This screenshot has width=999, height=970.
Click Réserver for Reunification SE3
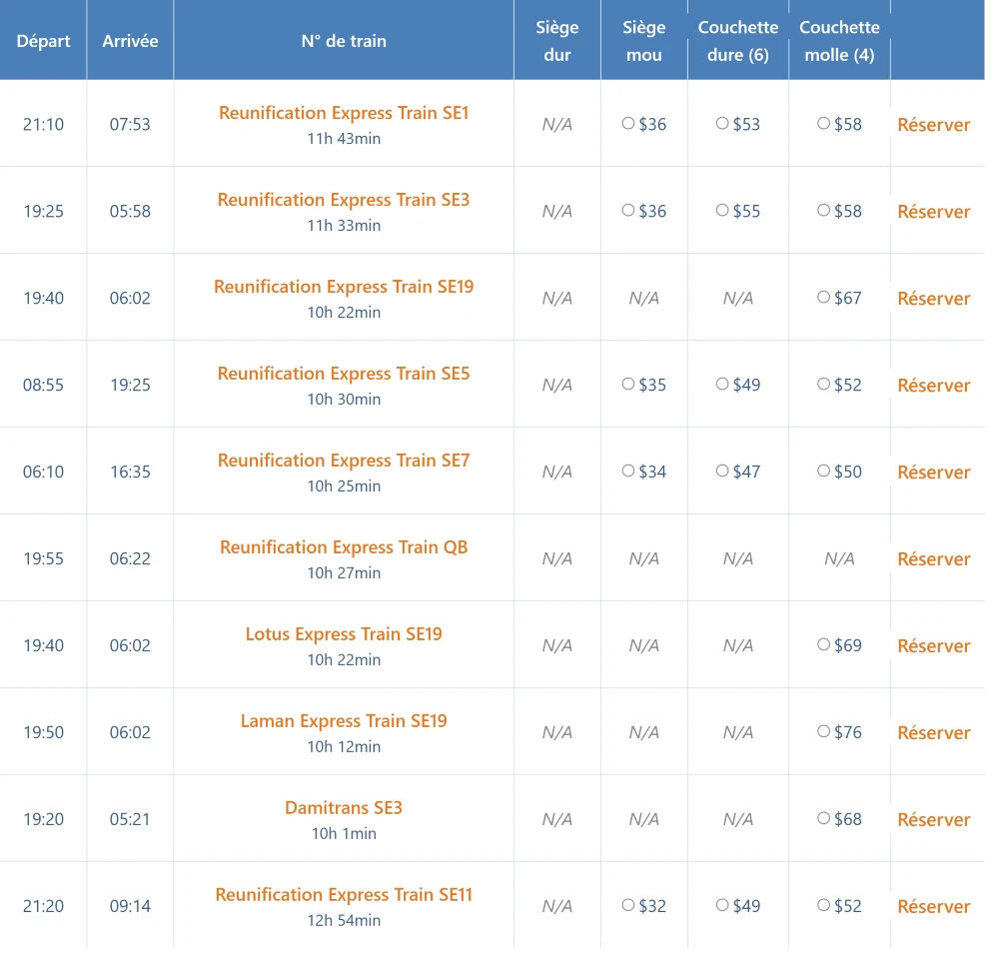[x=933, y=212]
